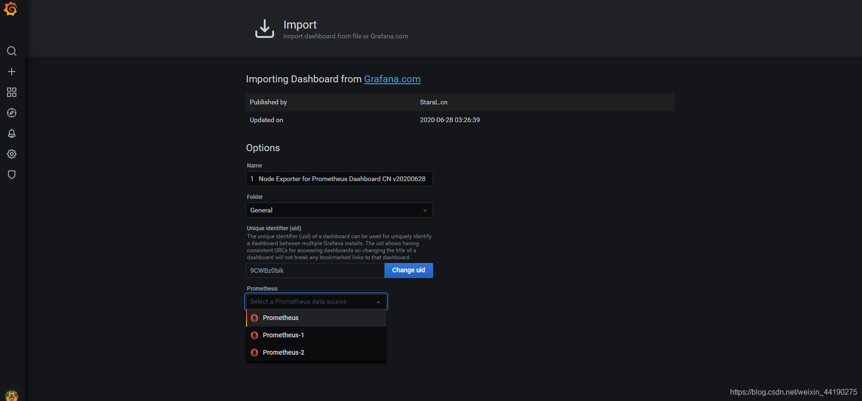The height and width of the screenshot is (401, 862).
Task: Open the user avatar at sidebar bottom
Action: point(12,396)
